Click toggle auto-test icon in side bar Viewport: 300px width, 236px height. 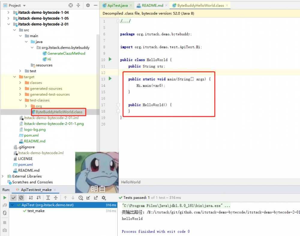[5, 213]
